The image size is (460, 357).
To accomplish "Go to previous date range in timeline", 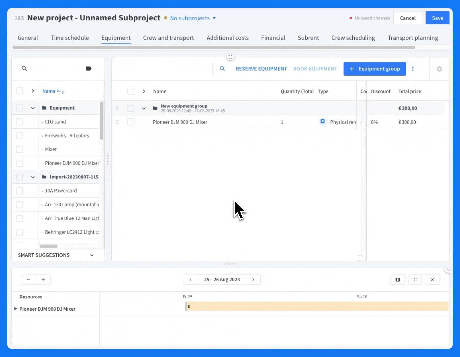I will click(190, 280).
